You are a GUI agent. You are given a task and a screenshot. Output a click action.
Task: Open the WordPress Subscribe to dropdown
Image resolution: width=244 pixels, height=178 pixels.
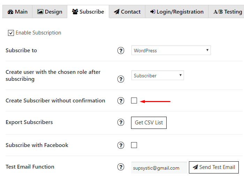171,50
